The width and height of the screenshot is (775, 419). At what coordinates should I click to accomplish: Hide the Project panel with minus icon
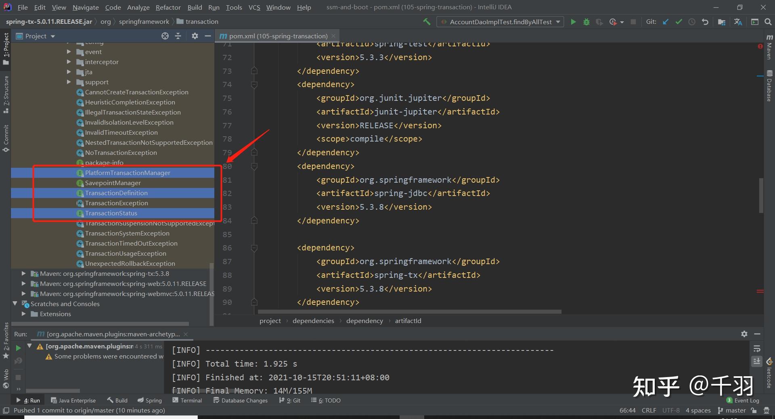[x=207, y=36]
